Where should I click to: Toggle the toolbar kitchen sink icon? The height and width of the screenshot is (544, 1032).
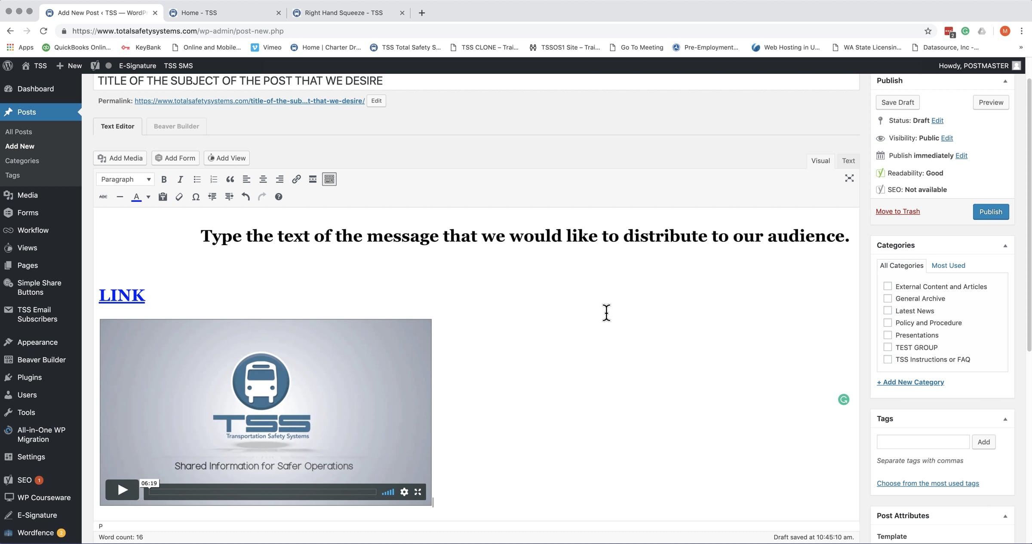329,179
